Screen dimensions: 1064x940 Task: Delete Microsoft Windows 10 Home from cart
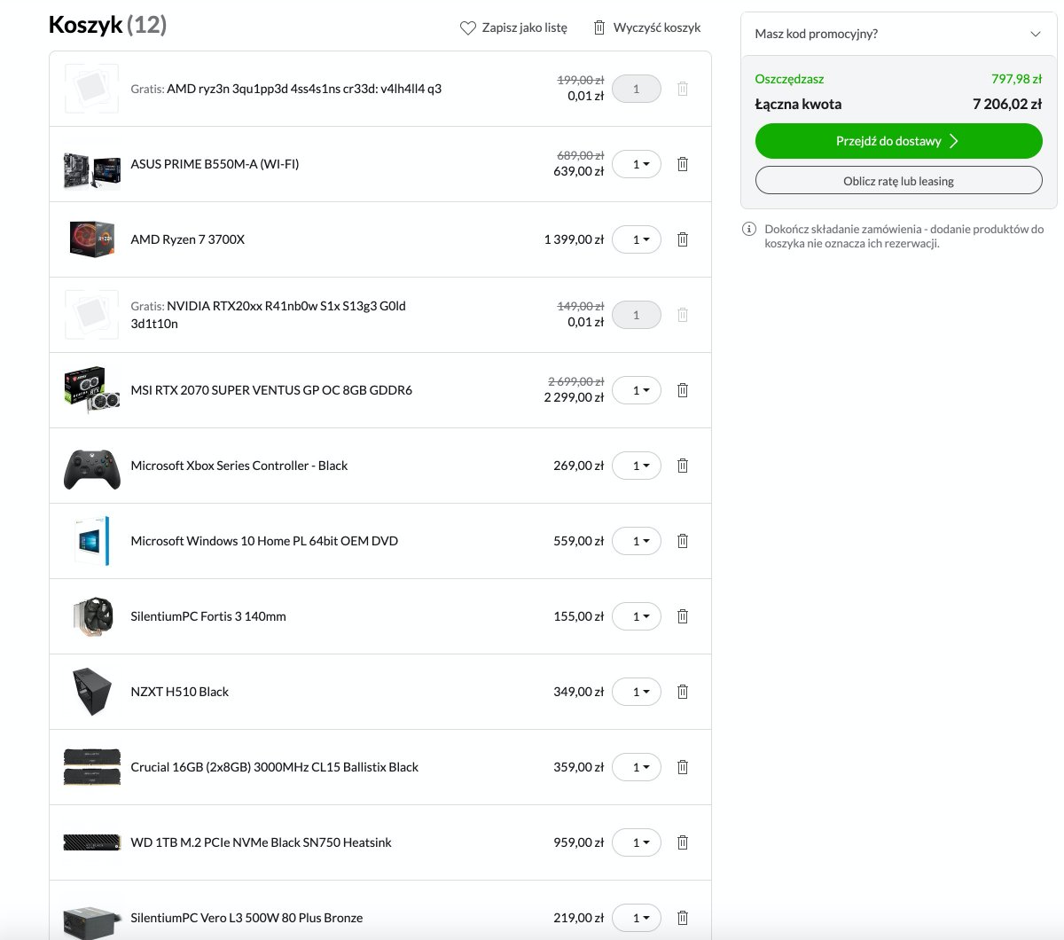pyautogui.click(x=683, y=541)
